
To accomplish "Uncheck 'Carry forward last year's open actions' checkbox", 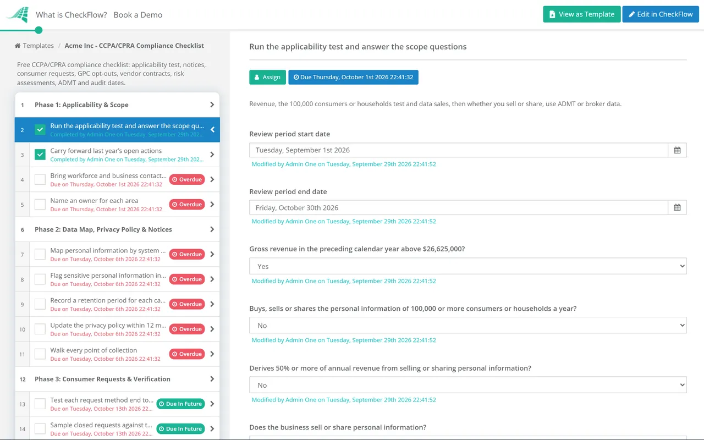I will [40, 155].
